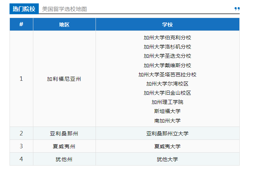Click row number 4 cell
The width and height of the screenshot is (255, 170).
[x=21, y=159]
